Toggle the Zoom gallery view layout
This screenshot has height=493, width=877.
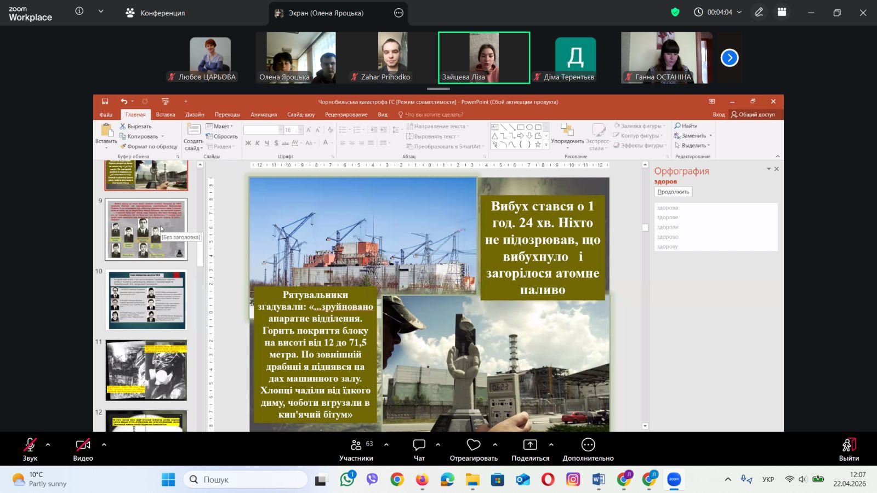[782, 12]
